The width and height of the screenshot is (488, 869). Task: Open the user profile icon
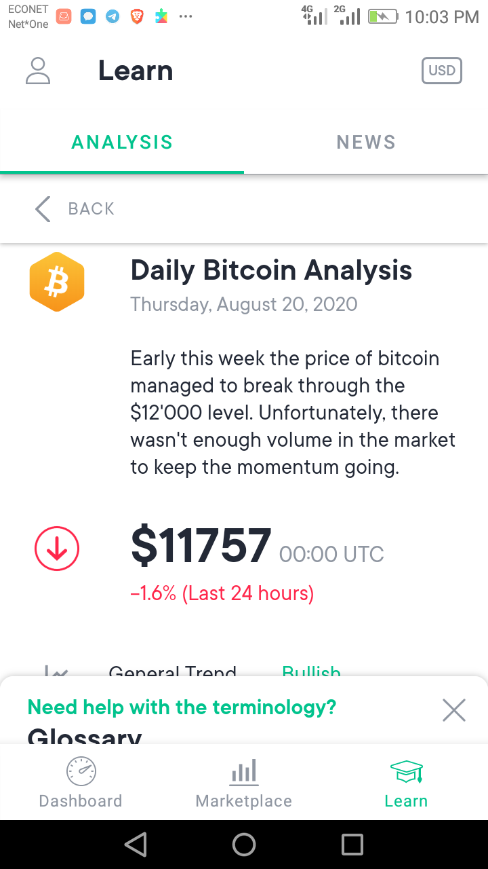click(38, 71)
